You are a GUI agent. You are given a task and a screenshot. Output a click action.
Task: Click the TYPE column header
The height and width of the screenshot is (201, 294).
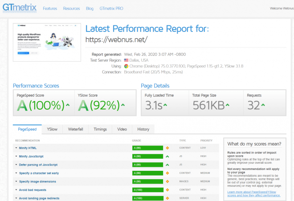pos(183,141)
